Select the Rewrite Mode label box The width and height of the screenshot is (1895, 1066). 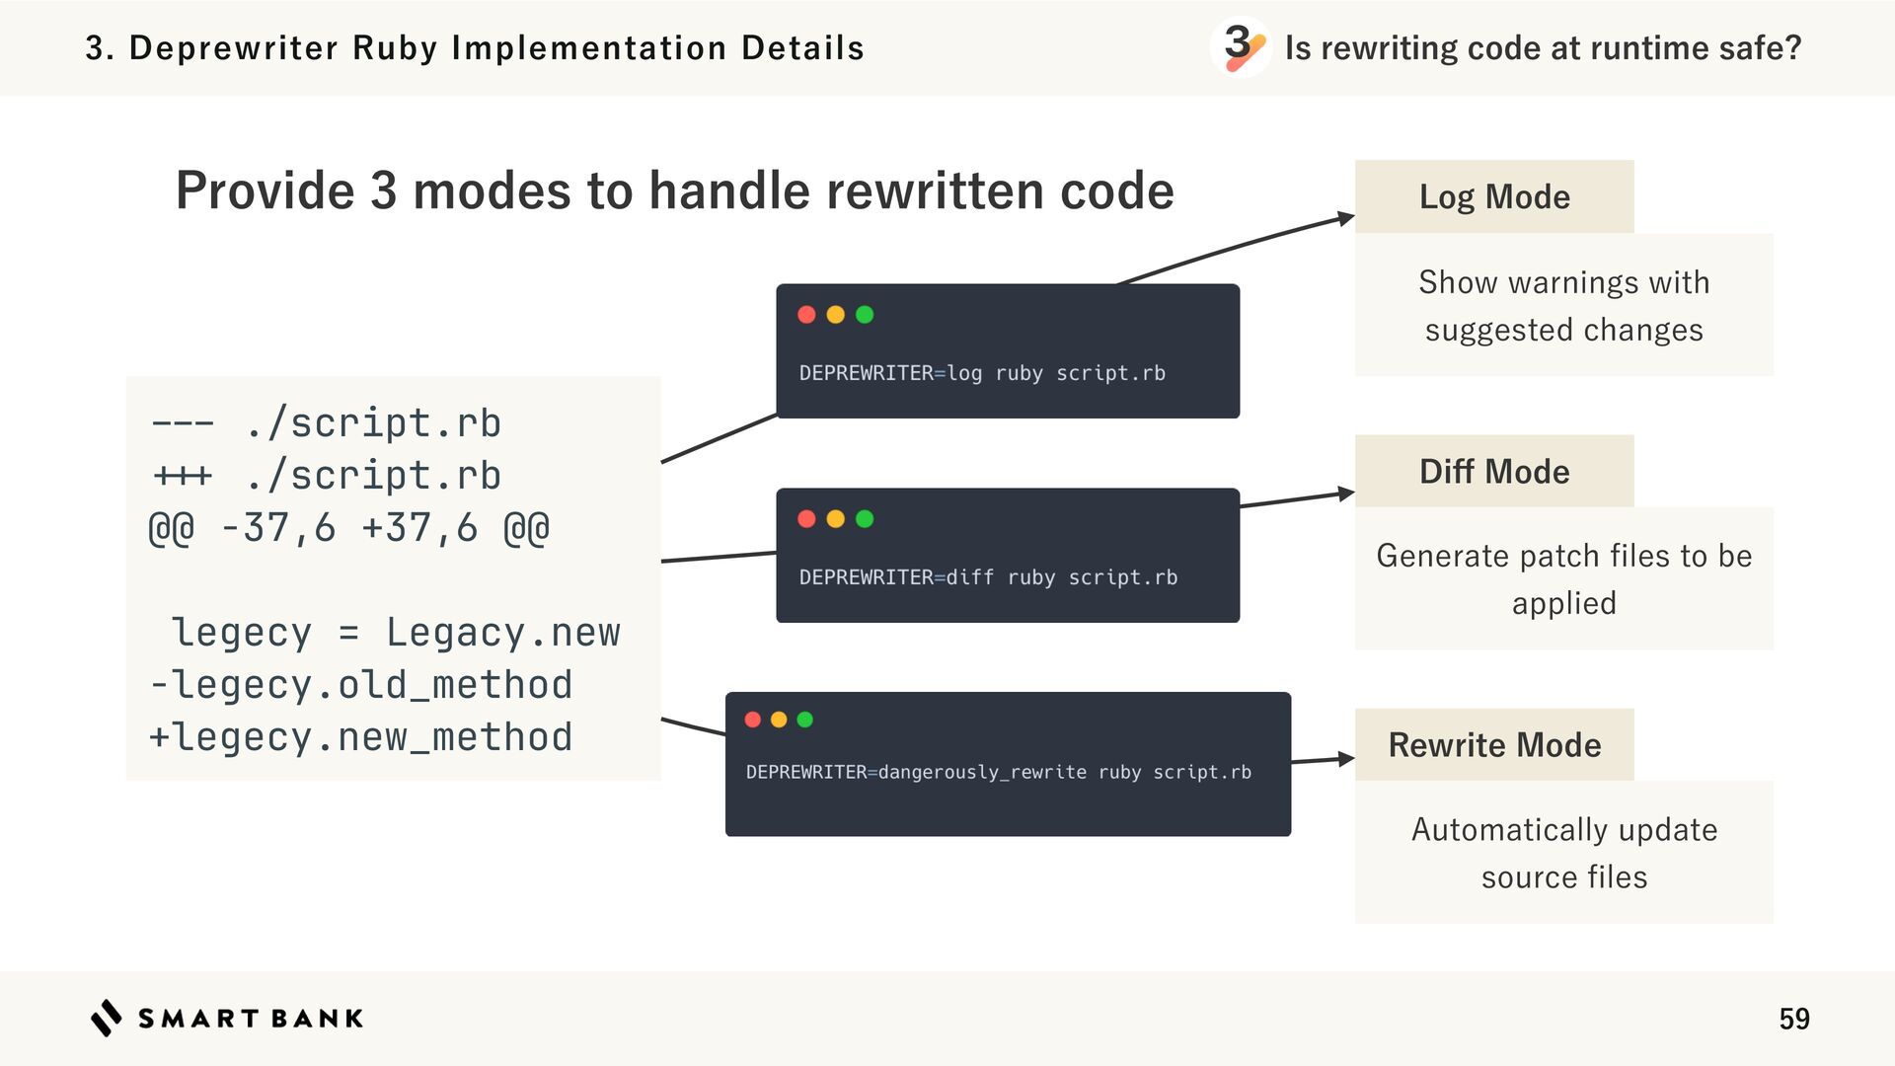tap(1493, 744)
